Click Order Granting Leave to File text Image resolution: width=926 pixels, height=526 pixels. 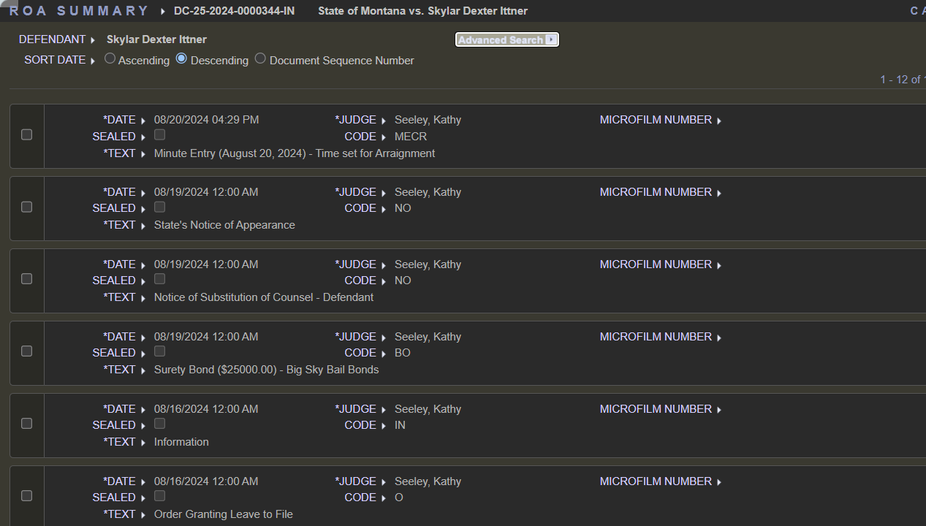click(224, 514)
